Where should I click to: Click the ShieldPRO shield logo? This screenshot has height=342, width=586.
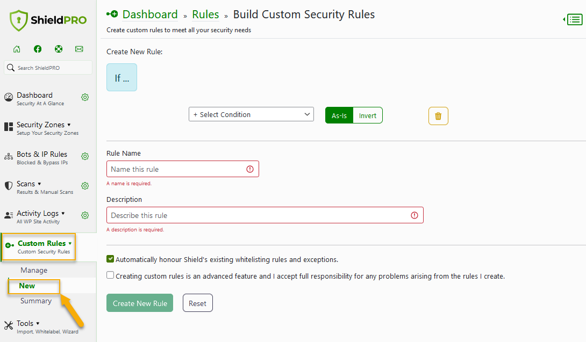point(18,20)
